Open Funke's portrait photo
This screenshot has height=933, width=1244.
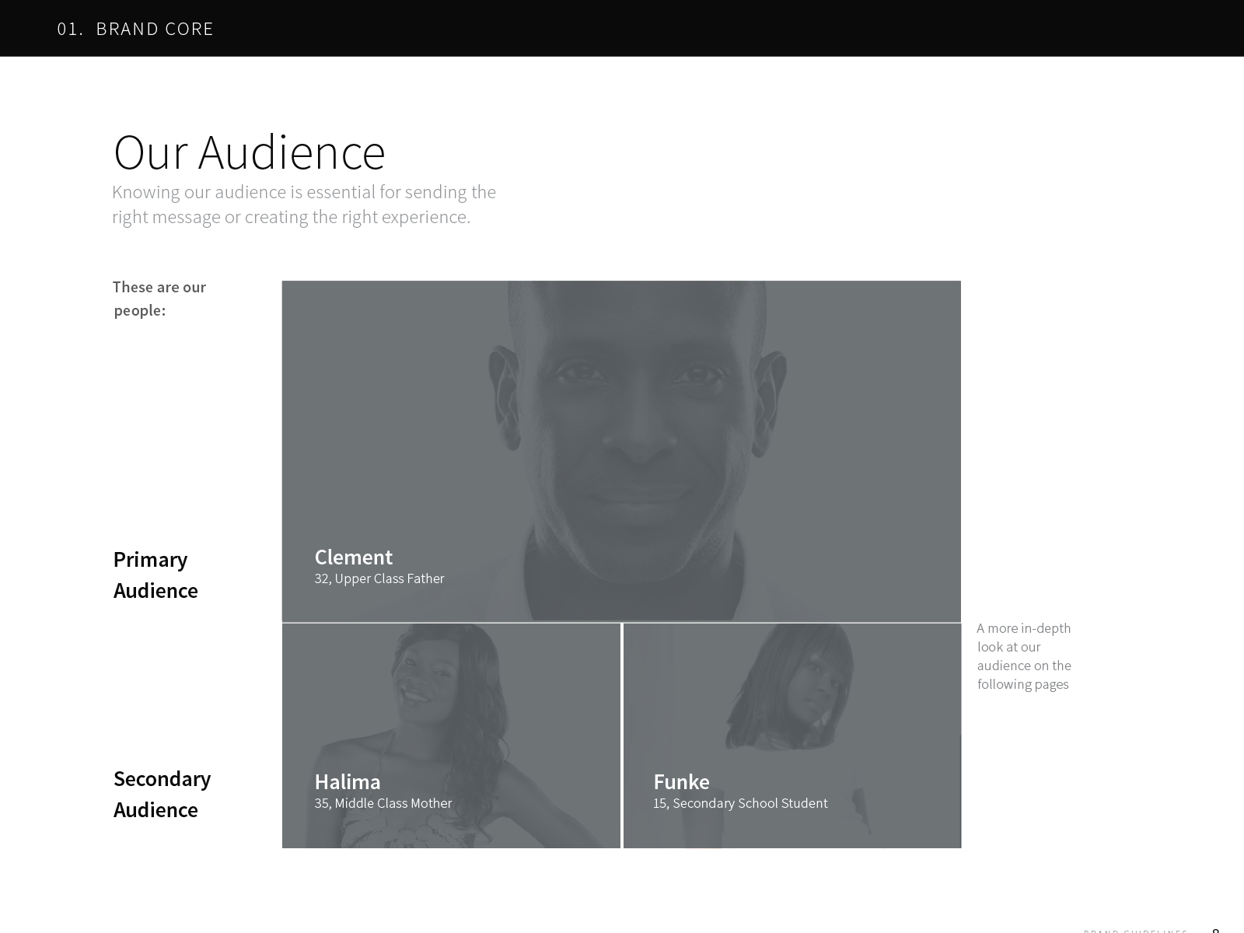coord(793,700)
